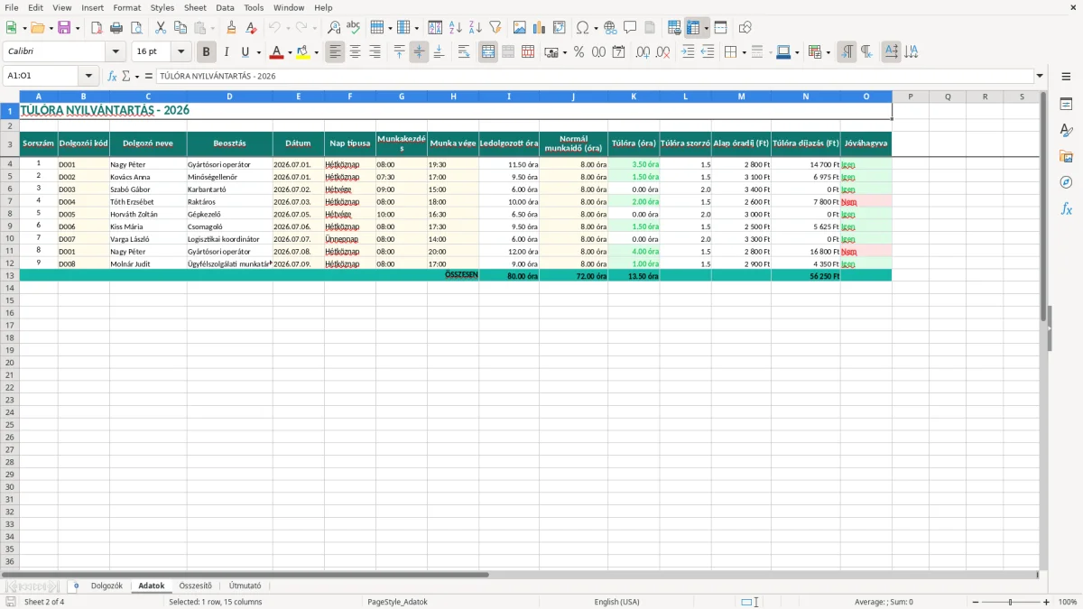The height and width of the screenshot is (609, 1083).
Task: Toggle Bold formatting
Action: pyautogui.click(x=207, y=52)
